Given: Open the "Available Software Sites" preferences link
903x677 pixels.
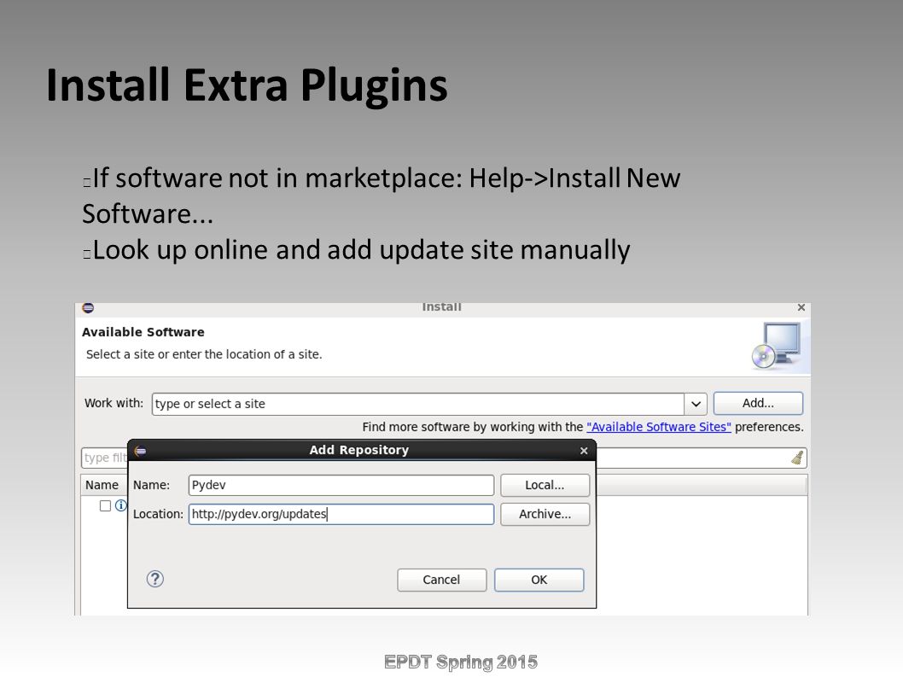Looking at the screenshot, I should pos(659,427).
